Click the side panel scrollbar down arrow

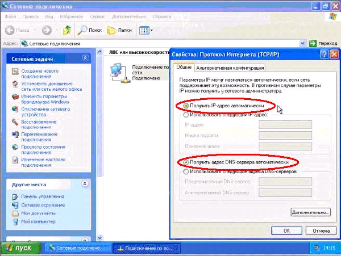coord(99,238)
